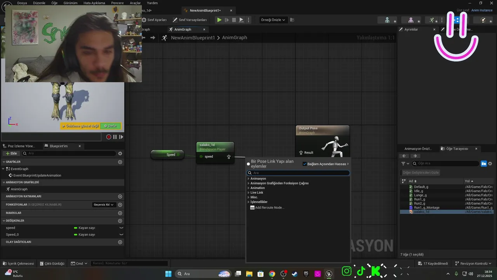The image size is (497, 280).
Task: Open the Epic Games Launcher from taskbar
Action: [x=306, y=274]
